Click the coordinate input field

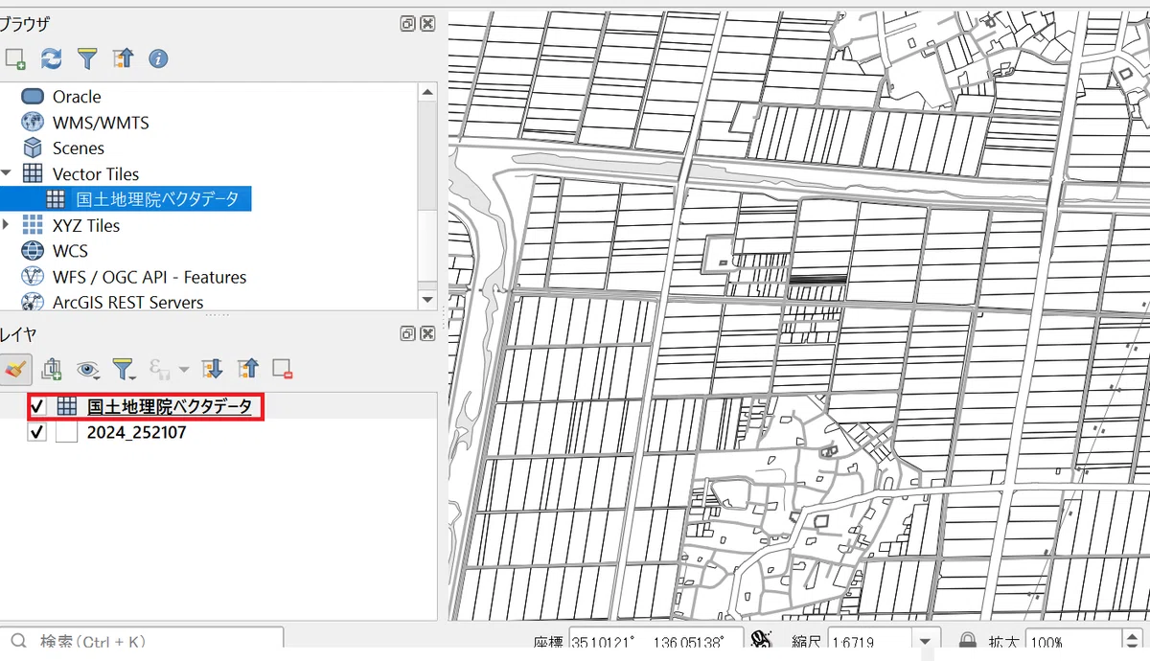click(x=656, y=642)
